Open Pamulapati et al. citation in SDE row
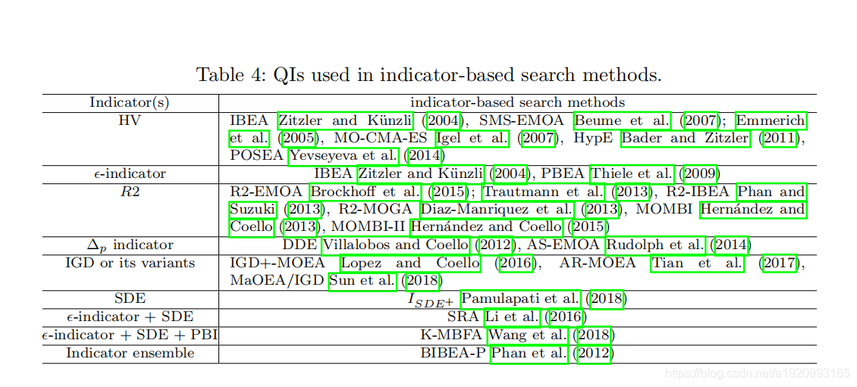The width and height of the screenshot is (857, 387). [520, 298]
